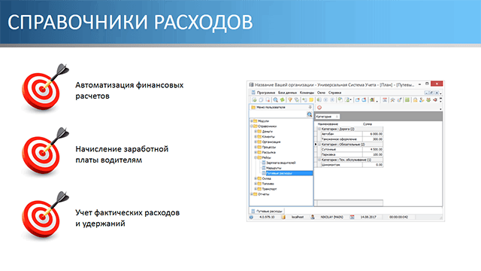Collapse the Категория : Дорога group
The image size is (481, 271).
pos(319,129)
